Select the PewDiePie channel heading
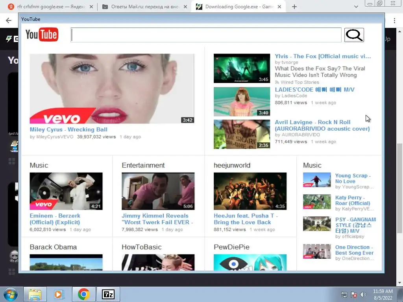Screen dimensions: 403x302 point(231,247)
